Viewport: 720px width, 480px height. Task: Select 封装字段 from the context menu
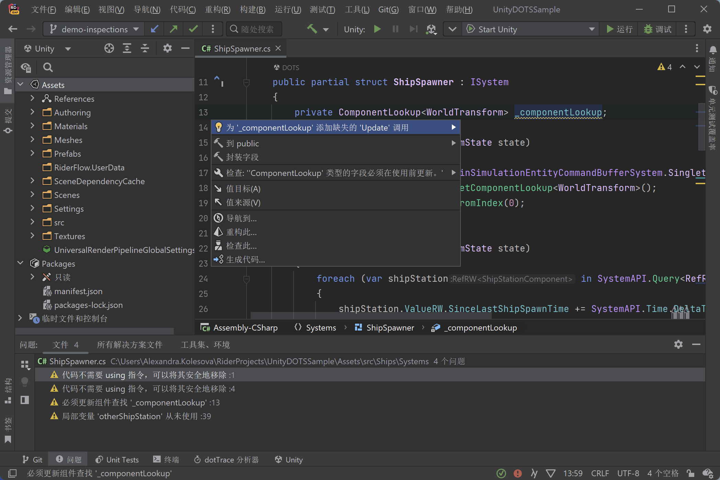[x=242, y=157]
